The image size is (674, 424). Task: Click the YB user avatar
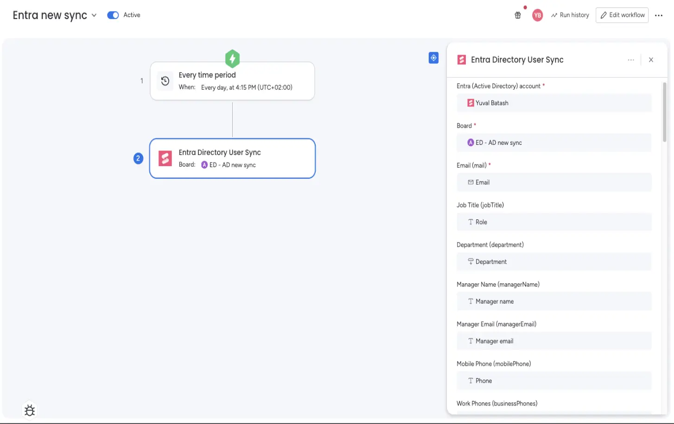click(x=537, y=15)
